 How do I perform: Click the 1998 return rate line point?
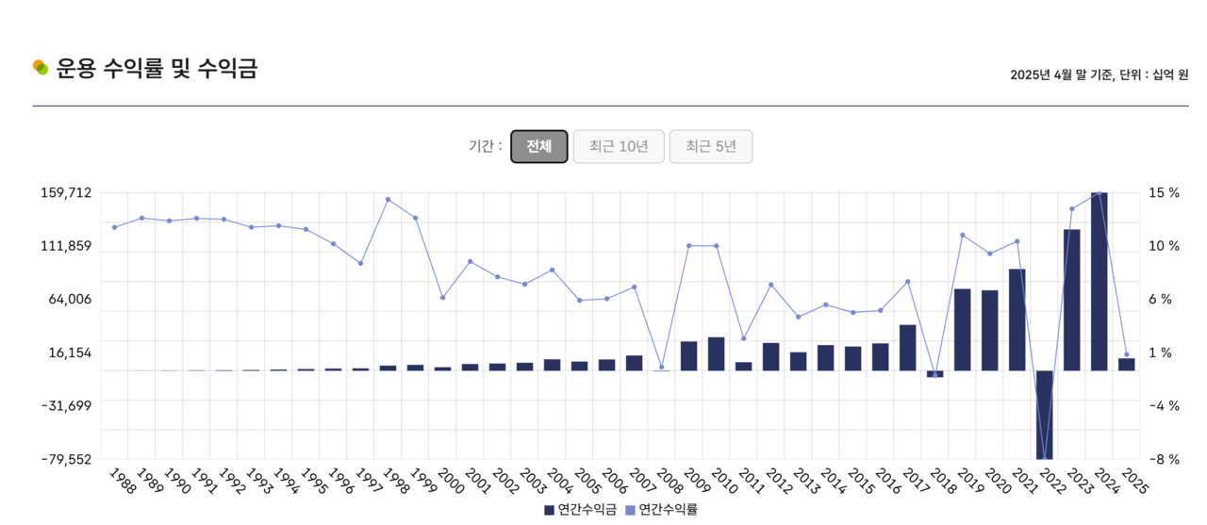[388, 199]
